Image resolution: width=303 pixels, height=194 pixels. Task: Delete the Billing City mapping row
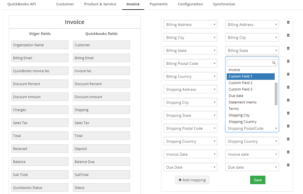click(x=288, y=35)
